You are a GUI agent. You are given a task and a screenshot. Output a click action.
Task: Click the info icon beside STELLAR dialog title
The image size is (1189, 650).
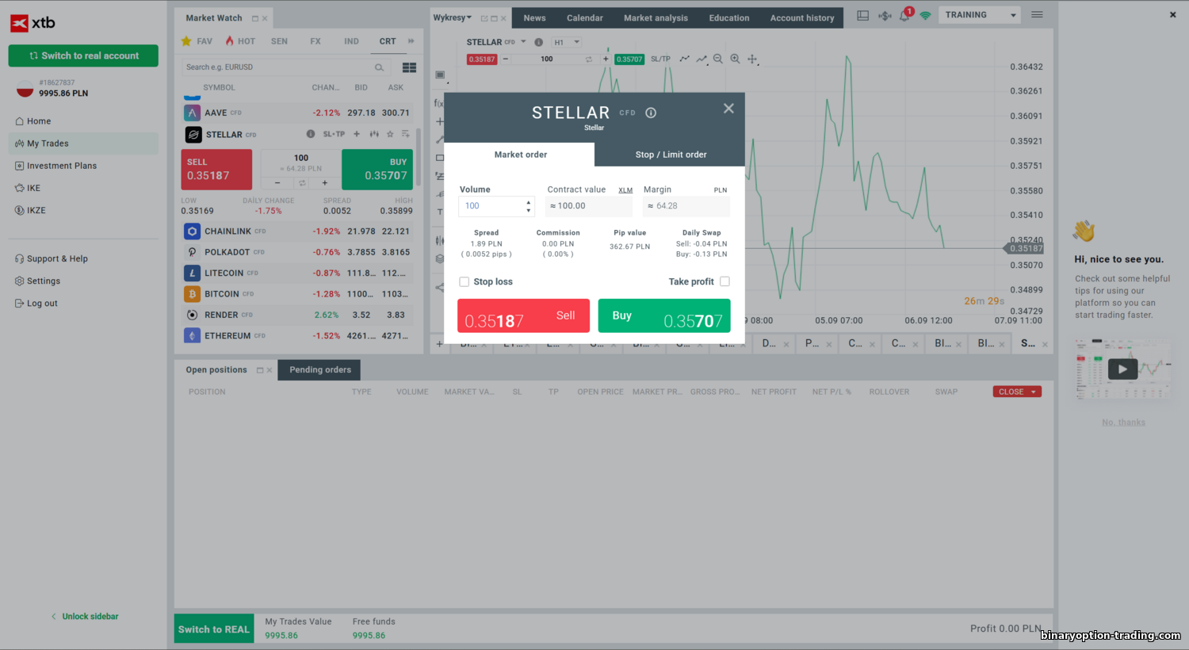651,113
